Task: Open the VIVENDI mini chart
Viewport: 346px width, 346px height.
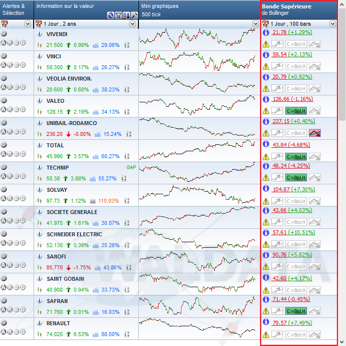Action: [x=198, y=38]
